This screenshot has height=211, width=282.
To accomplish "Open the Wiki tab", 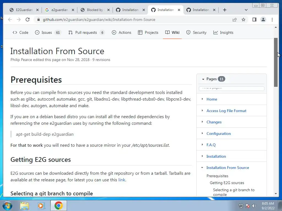I will click(x=172, y=32).
